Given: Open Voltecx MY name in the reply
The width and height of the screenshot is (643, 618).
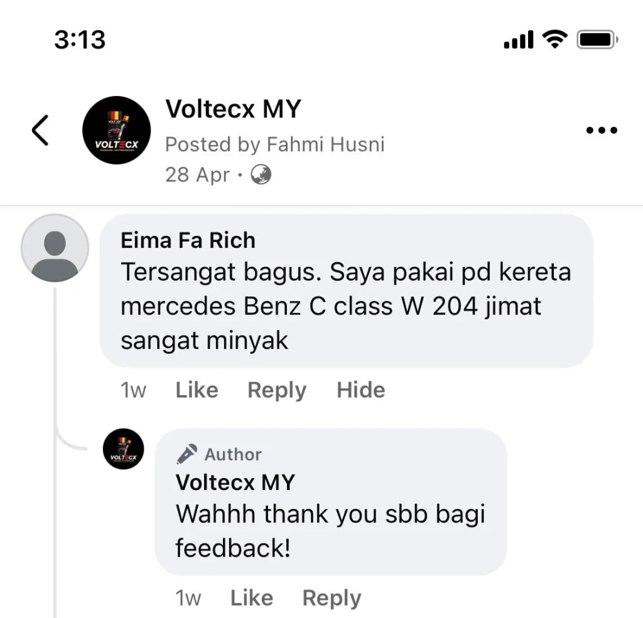Looking at the screenshot, I should tap(235, 482).
